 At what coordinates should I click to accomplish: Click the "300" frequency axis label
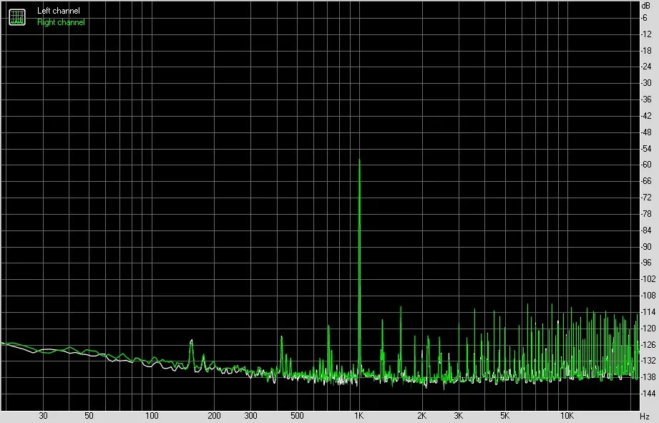250,416
